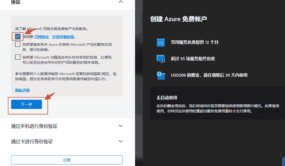Click the 超过 55 项服务始终免费 text
Image resolution: width=285 pixels, height=166 pixels.
[193, 59]
